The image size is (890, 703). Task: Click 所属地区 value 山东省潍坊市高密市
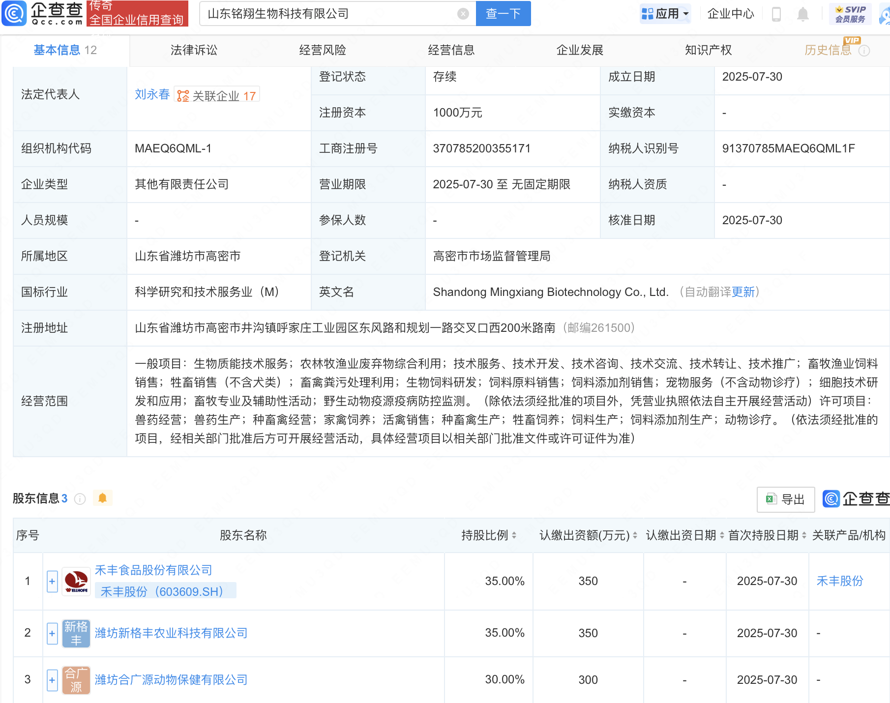pos(188,256)
